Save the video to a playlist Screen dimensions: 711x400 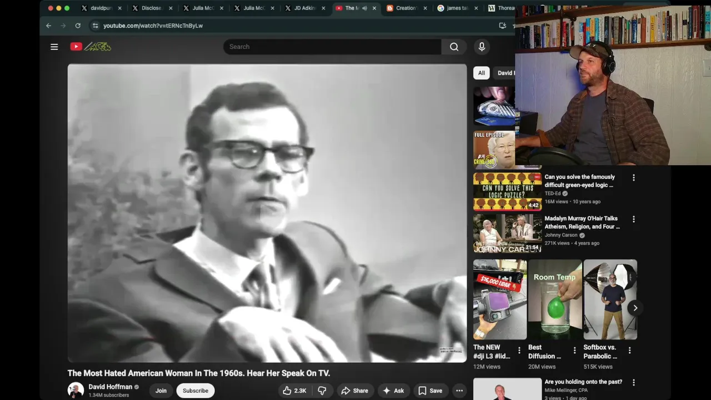(x=430, y=391)
